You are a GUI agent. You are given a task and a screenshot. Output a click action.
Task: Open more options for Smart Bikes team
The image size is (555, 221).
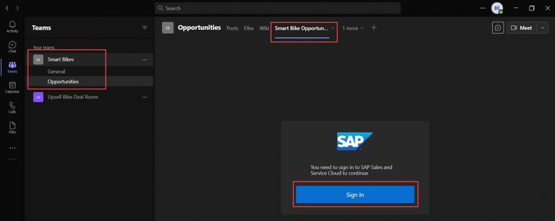[144, 59]
